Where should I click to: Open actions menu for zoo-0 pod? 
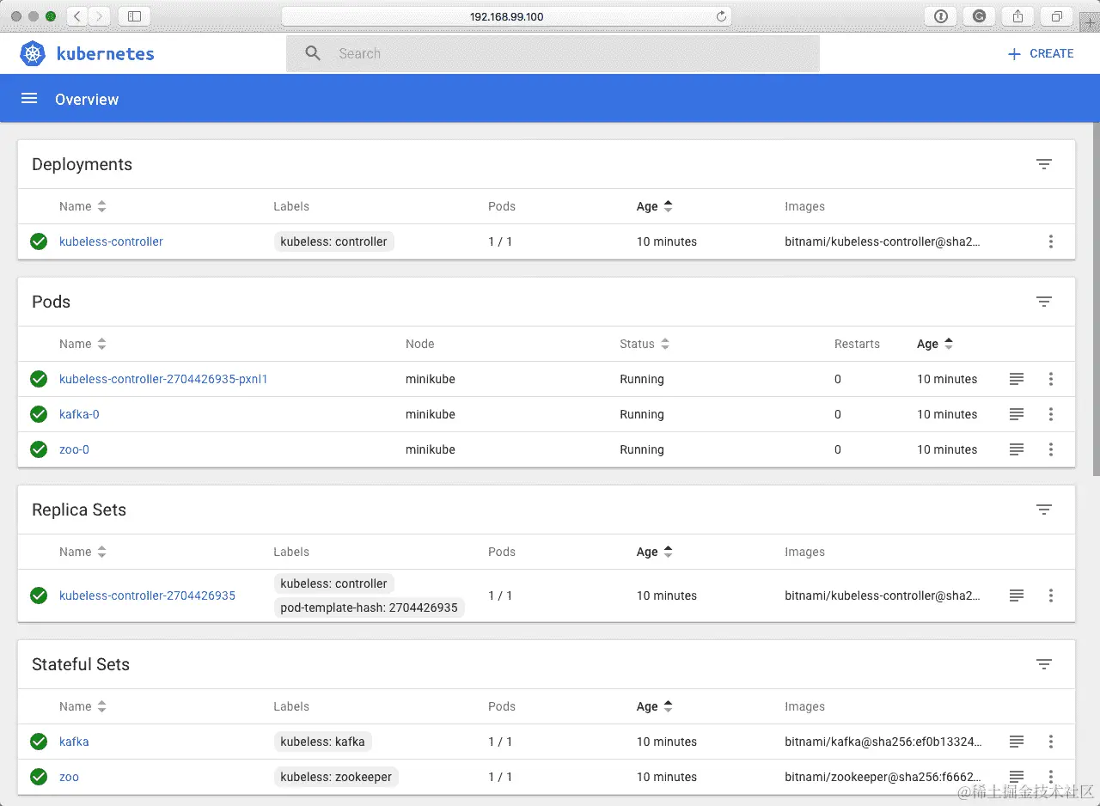[1051, 449]
